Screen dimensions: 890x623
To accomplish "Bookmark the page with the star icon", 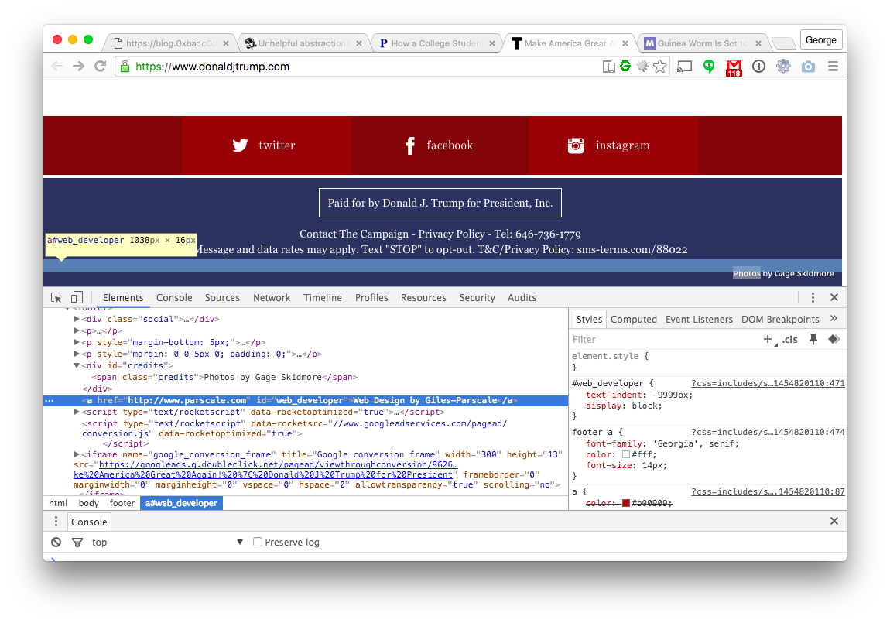I will click(659, 67).
